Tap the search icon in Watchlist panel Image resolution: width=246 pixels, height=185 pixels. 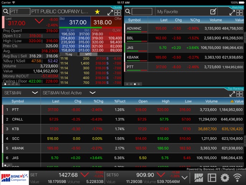point(128,12)
